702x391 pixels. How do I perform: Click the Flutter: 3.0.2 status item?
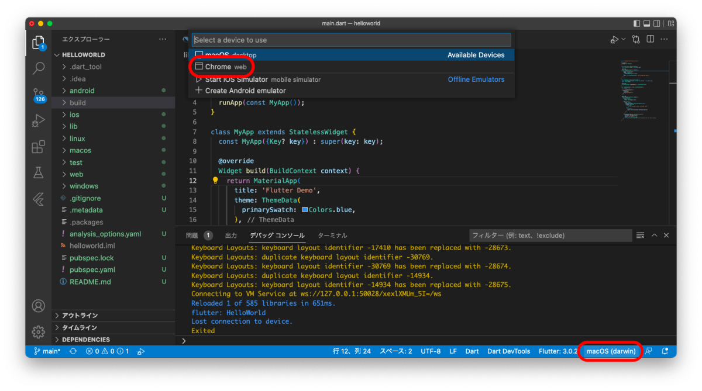click(x=558, y=351)
